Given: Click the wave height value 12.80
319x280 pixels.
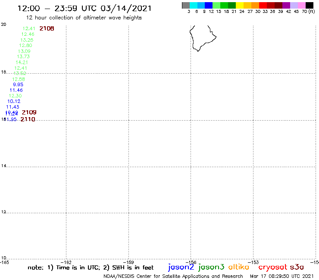Looking at the screenshot, I should click(x=25, y=45).
